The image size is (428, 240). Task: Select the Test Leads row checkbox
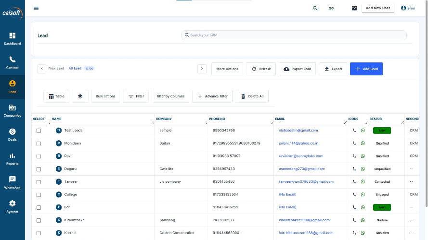click(x=39, y=131)
